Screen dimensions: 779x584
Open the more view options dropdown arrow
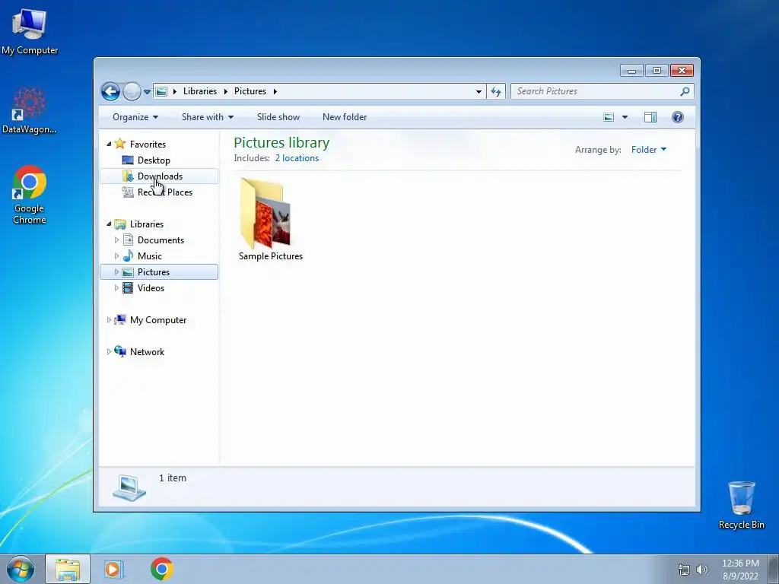tap(625, 117)
